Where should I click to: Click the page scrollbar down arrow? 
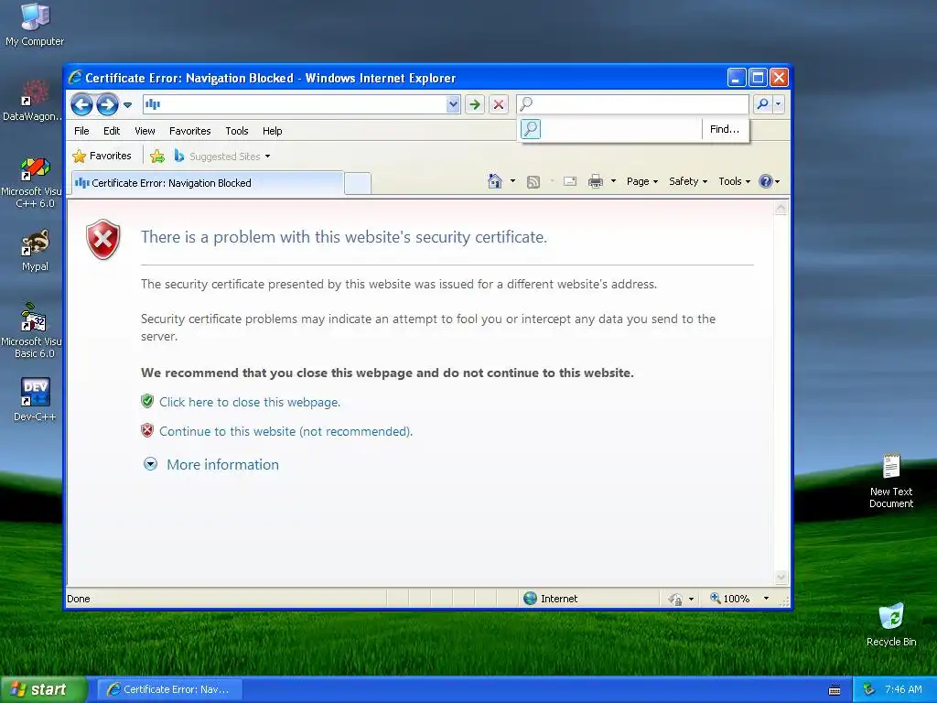(x=781, y=577)
